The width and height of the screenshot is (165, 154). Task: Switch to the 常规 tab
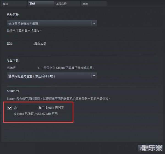pos(14,4)
